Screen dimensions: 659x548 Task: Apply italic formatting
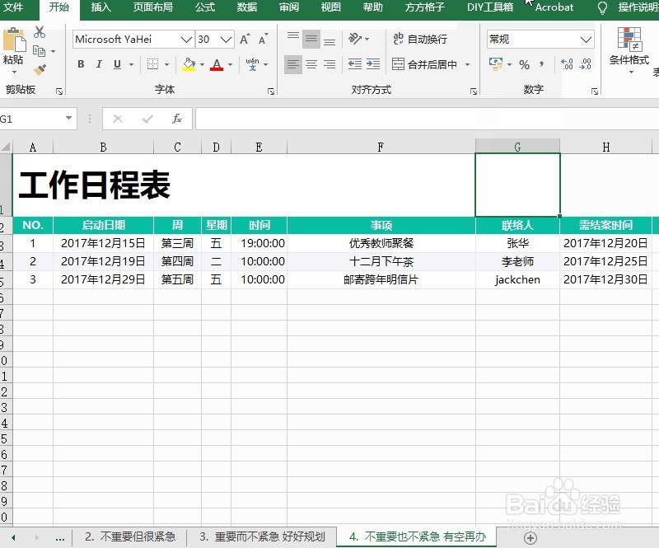point(99,63)
